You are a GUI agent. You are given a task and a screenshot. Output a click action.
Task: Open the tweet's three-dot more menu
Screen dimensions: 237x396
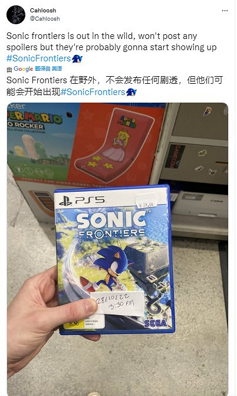[225, 11]
